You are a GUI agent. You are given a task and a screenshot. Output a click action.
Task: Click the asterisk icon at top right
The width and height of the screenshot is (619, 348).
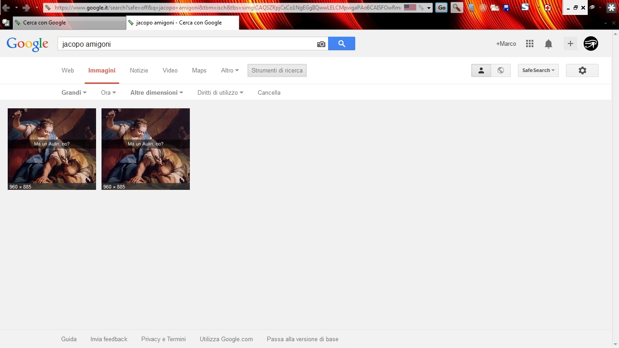click(611, 7)
